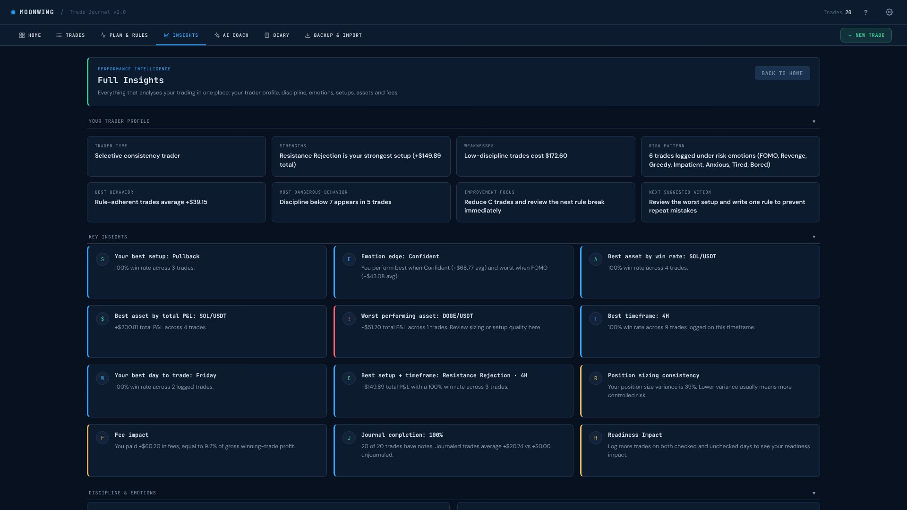The width and height of the screenshot is (907, 510).
Task: Collapse the Your Trader Profile section
Action: point(814,122)
